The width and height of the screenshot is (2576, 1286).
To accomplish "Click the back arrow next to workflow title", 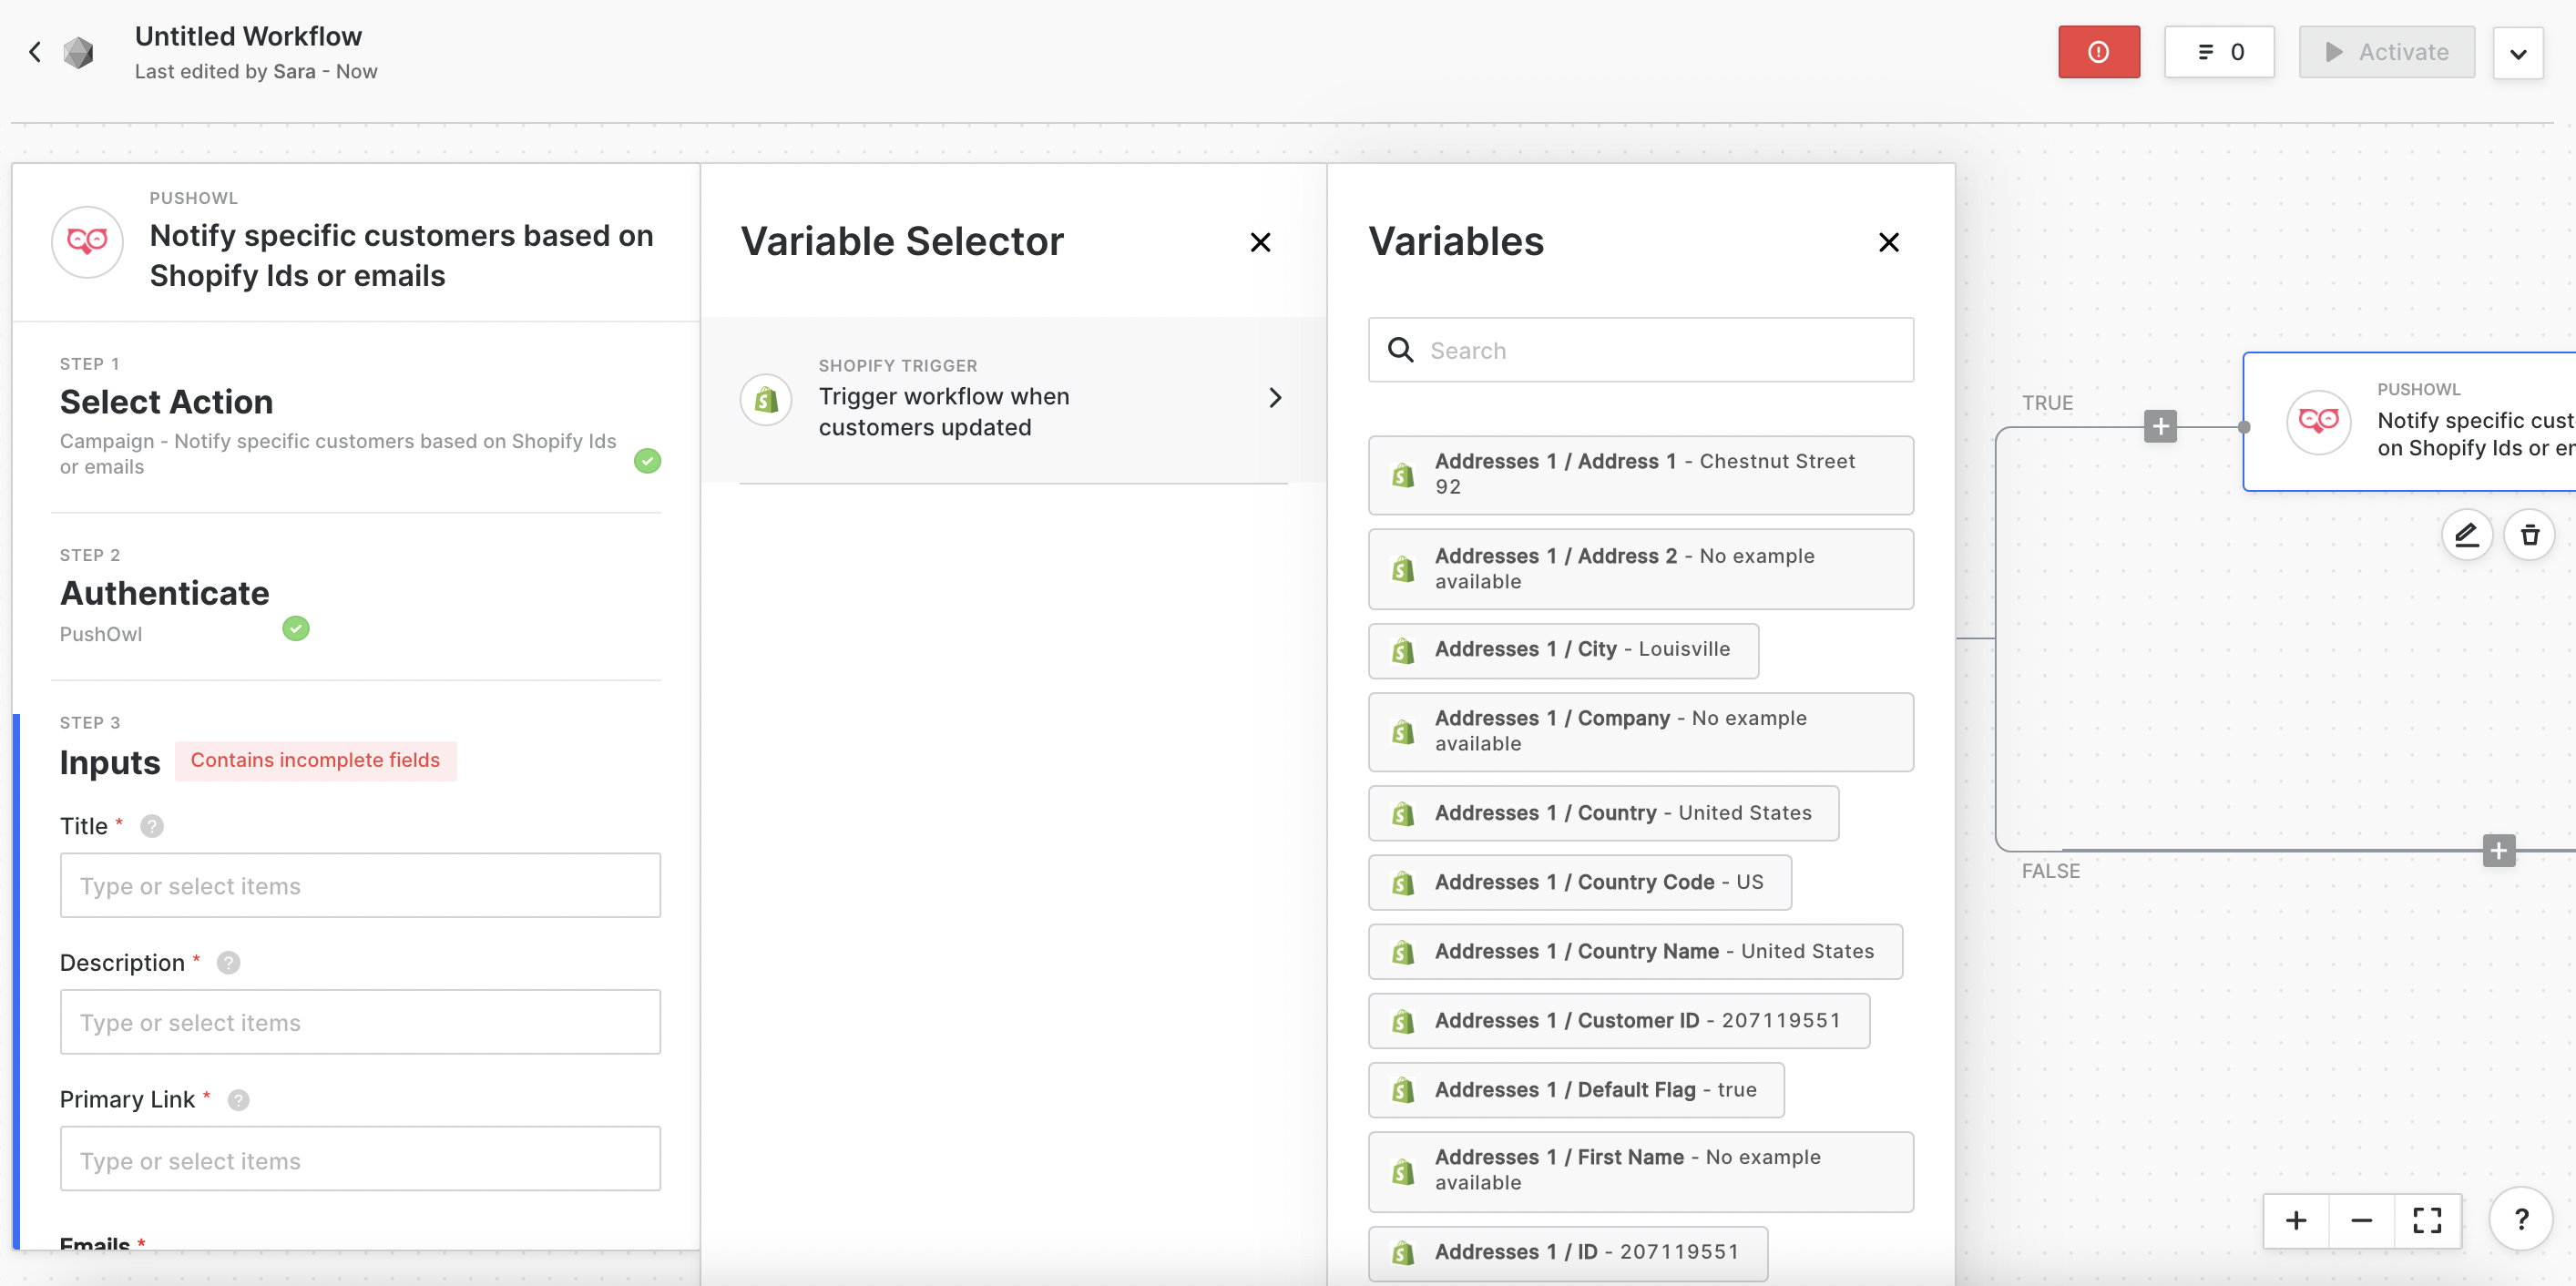I will (35, 52).
